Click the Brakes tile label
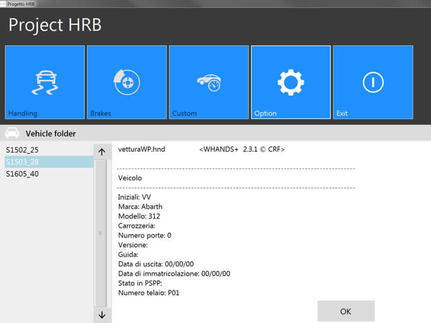431x323 pixels. (101, 114)
